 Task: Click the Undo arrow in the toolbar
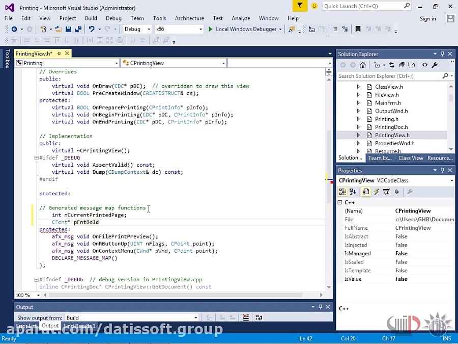click(91, 29)
